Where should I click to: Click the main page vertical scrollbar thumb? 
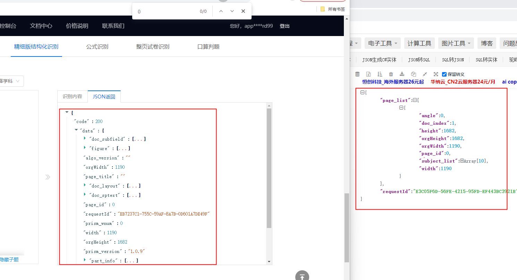[347, 228]
